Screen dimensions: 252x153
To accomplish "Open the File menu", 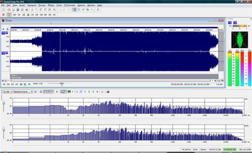I will (3, 5).
